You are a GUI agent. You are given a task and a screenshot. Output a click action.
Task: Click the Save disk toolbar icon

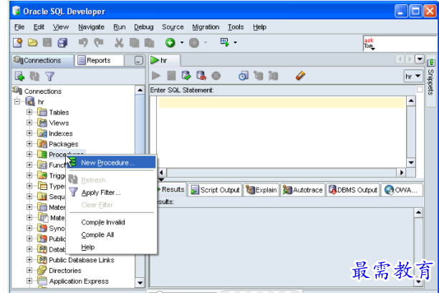47,42
